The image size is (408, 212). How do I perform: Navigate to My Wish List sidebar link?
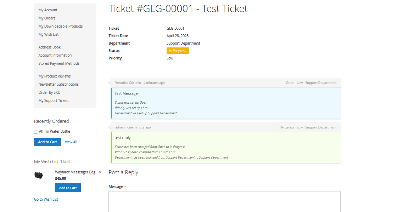click(49, 34)
